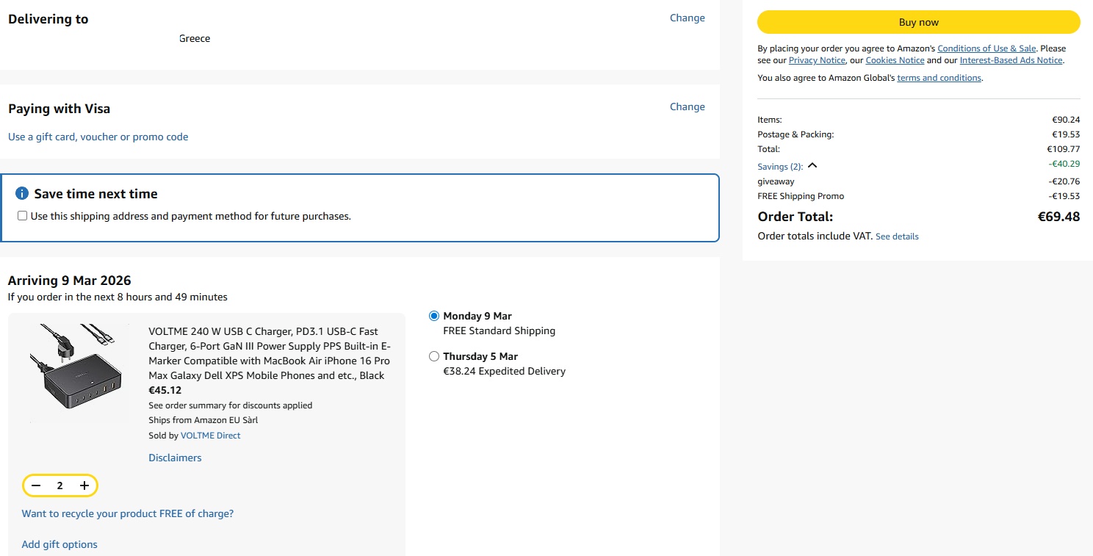This screenshot has height=556, width=1093.
Task: Add gift options to the order
Action: pyautogui.click(x=59, y=544)
